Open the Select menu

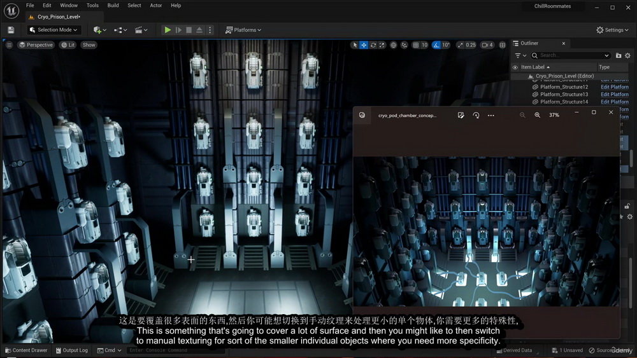click(134, 5)
